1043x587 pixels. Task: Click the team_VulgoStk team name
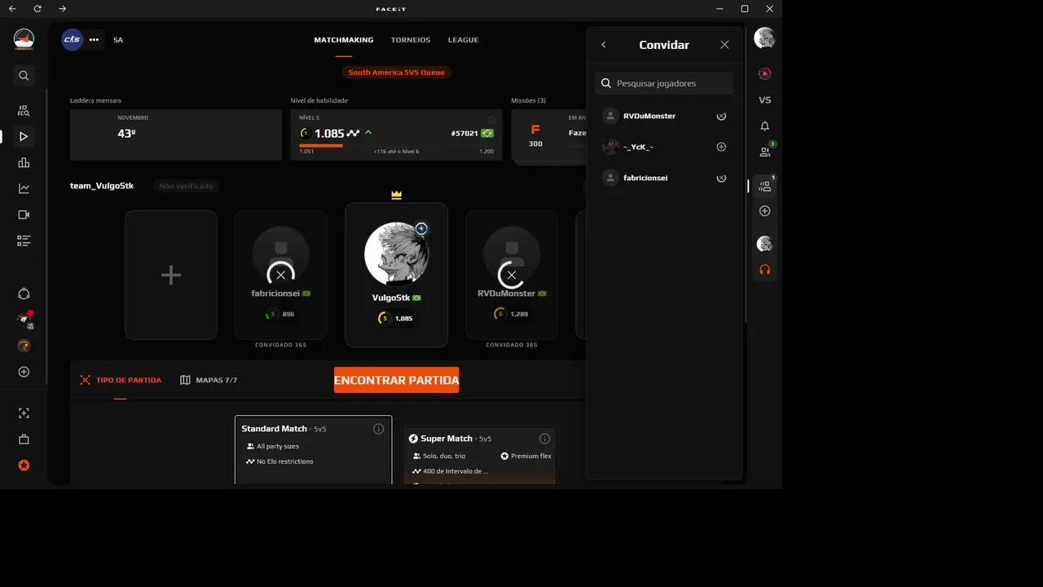(102, 186)
